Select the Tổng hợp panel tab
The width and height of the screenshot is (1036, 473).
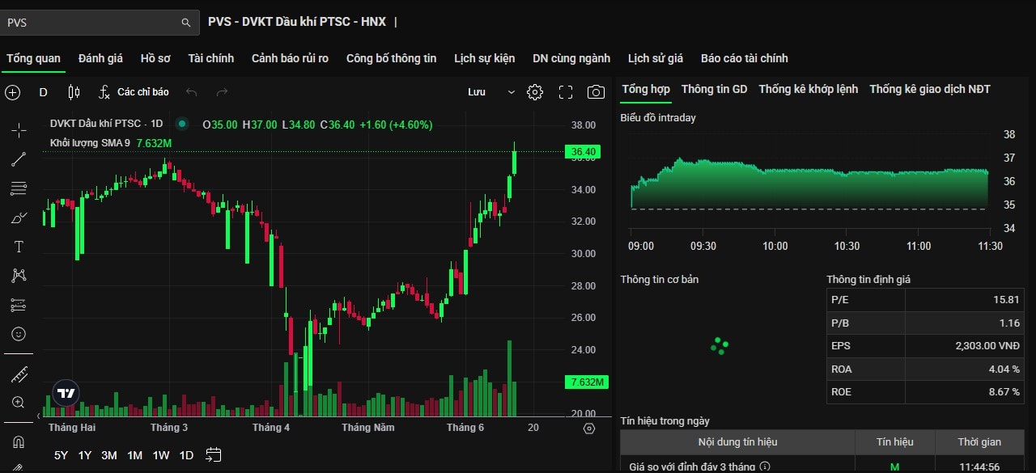pos(646,89)
